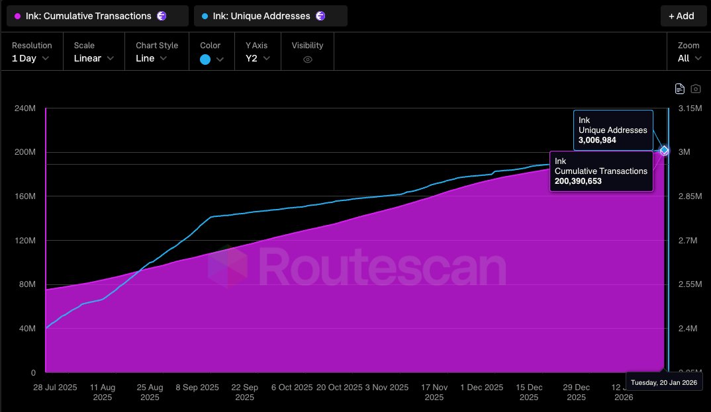Click the camera icon to capture chart screenshot
The height and width of the screenshot is (412, 711).
[x=696, y=88]
